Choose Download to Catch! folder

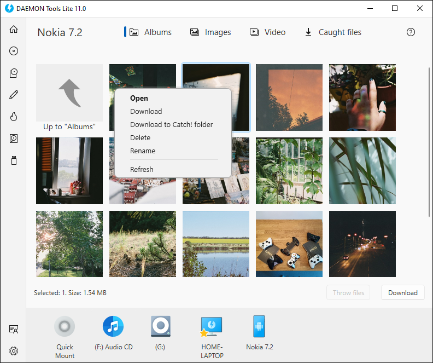tap(171, 124)
